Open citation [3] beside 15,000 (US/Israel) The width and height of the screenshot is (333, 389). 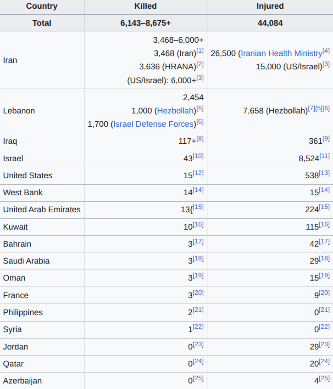[326, 64]
